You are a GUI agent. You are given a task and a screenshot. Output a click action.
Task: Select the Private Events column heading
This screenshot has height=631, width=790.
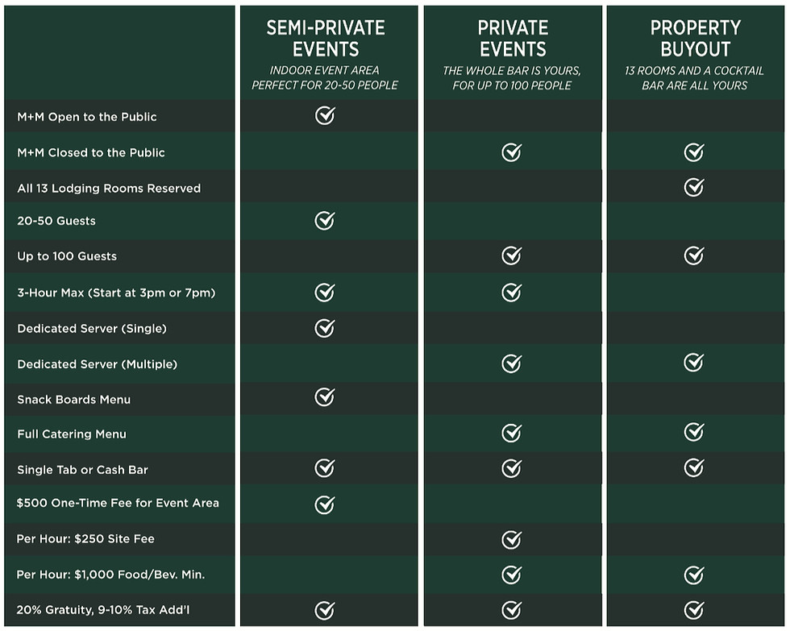point(513,38)
